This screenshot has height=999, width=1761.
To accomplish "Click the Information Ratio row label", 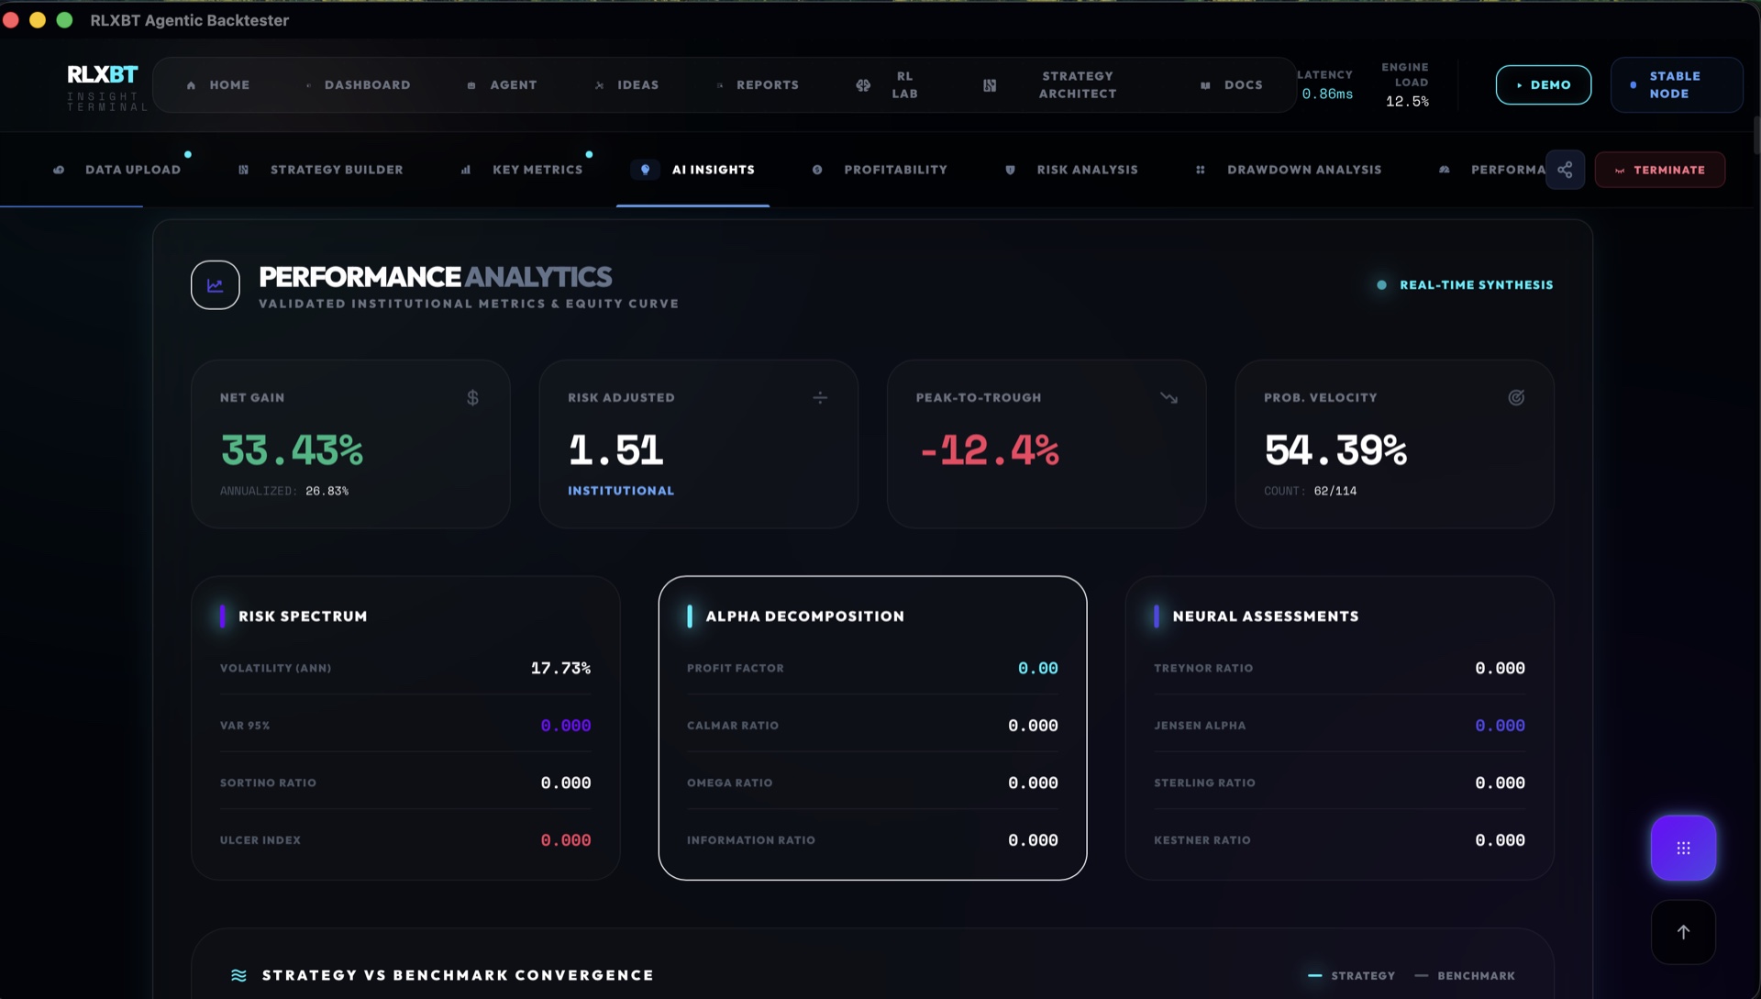I will pos(751,840).
